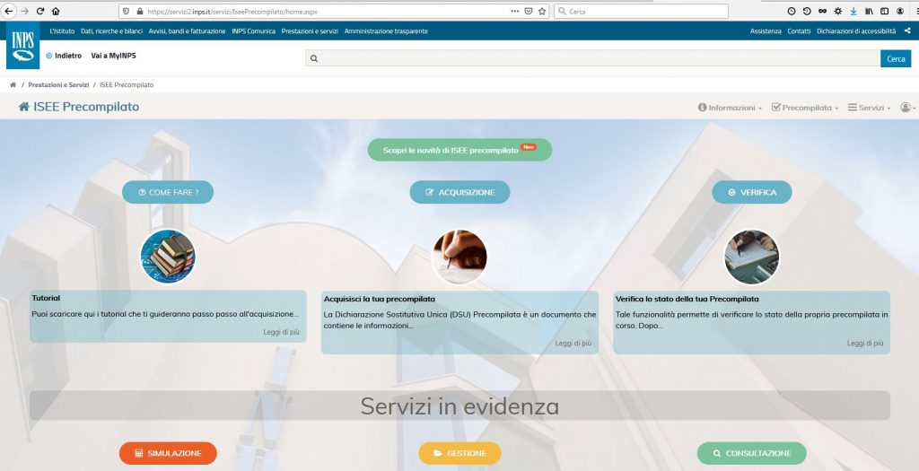Open the downloads arrow icon
The width and height of the screenshot is (919, 471).
(853, 11)
